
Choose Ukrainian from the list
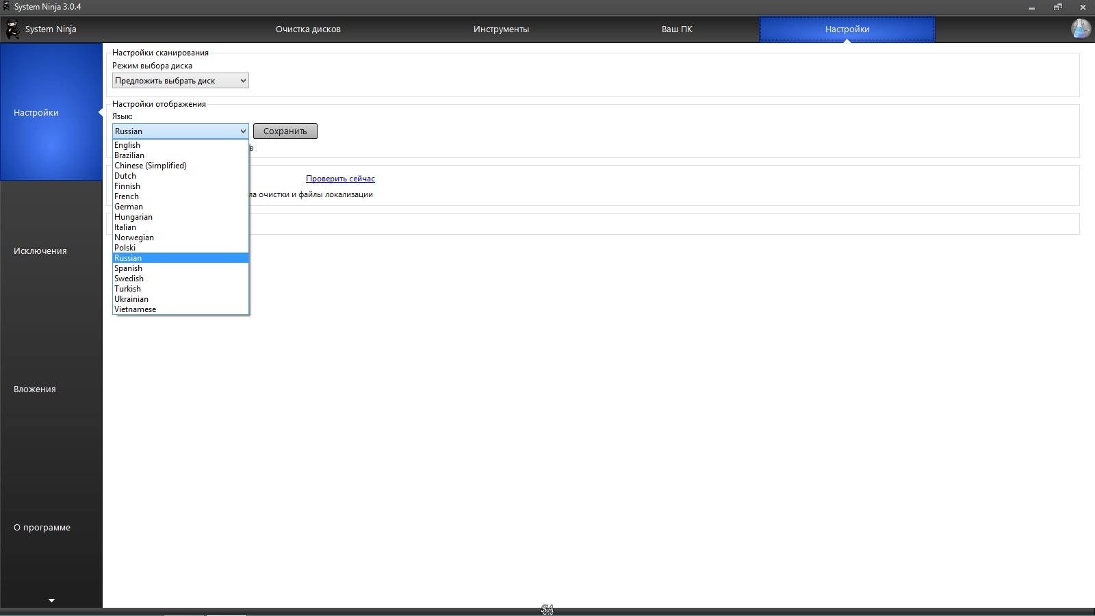click(x=180, y=299)
